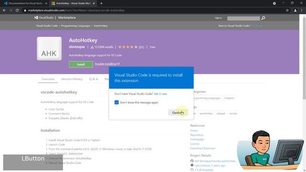Image resolution: width=306 pixels, height=172 pixels.
Task: Close the Documentation browser tab
Action: (x=46, y=3)
